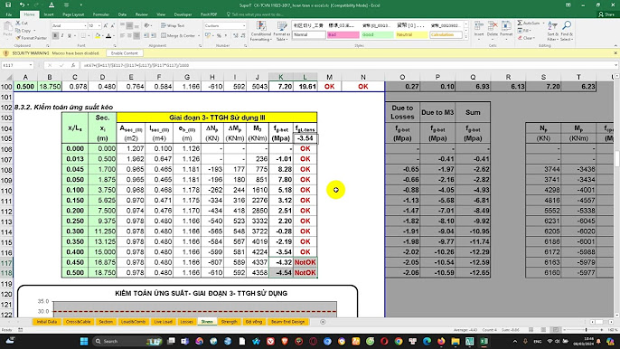Open the font size dropdown

point(99,25)
